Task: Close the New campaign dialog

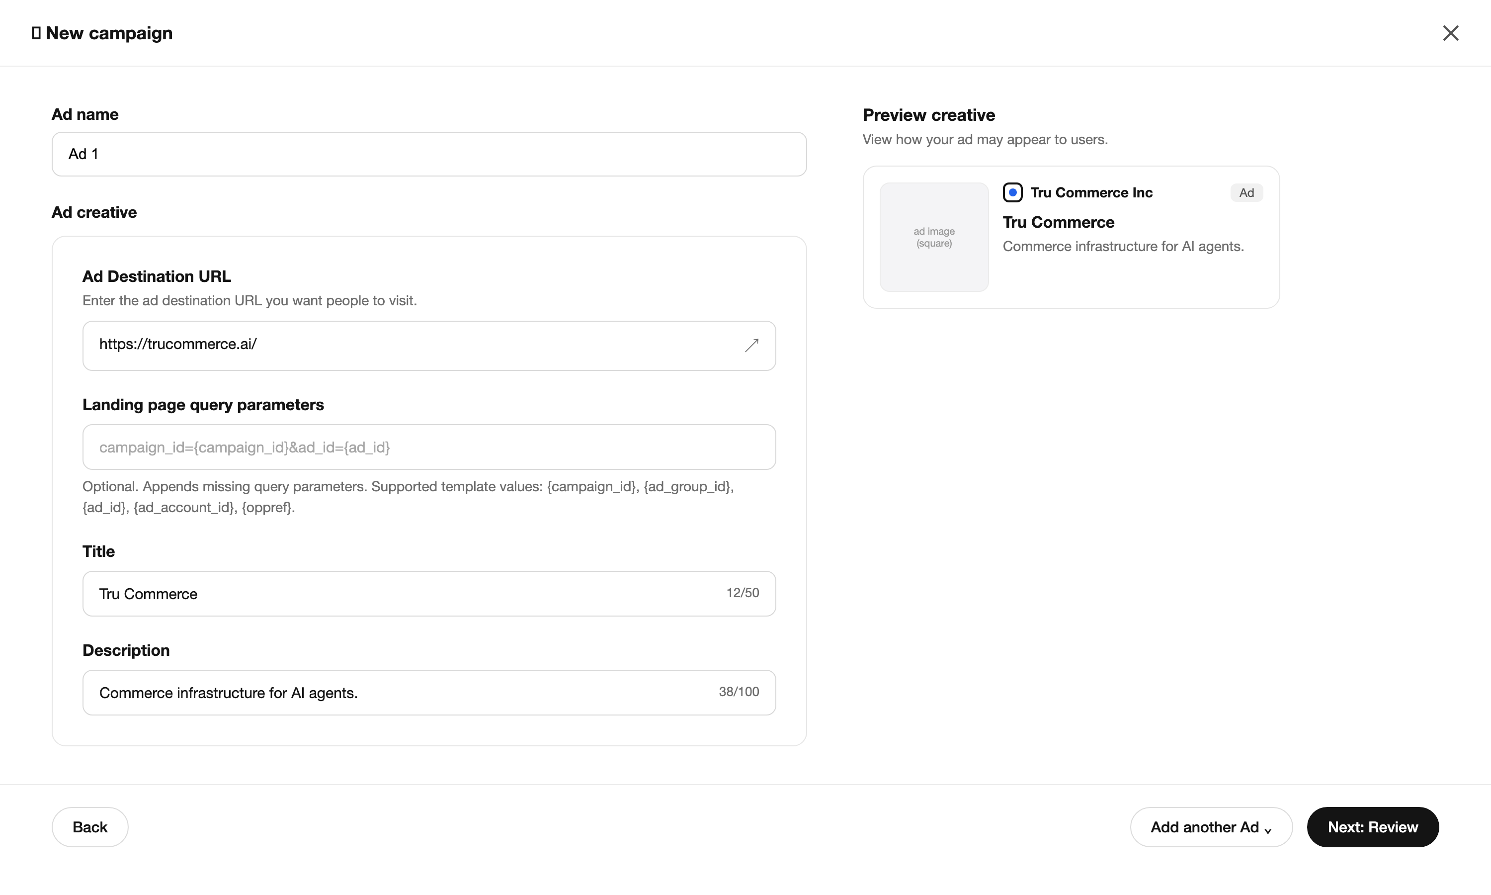Action: click(1450, 33)
